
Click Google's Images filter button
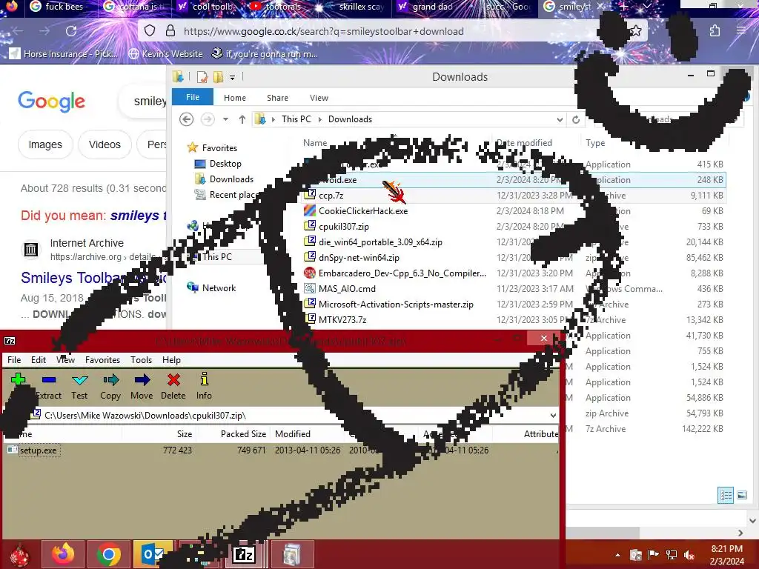tap(45, 144)
